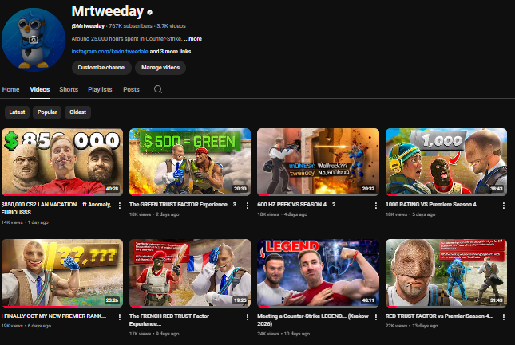Viewport: 515px width, 345px height.
Task: Open options menu for GREEN TRUST FACTOR Experience video
Action: click(x=248, y=206)
